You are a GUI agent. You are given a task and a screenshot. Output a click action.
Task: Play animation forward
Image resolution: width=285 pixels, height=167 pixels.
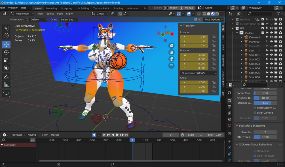(117, 135)
